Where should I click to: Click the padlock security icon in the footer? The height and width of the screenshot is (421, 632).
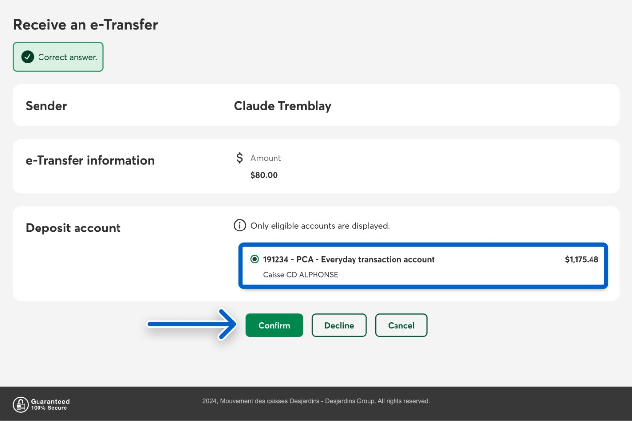[20, 405]
